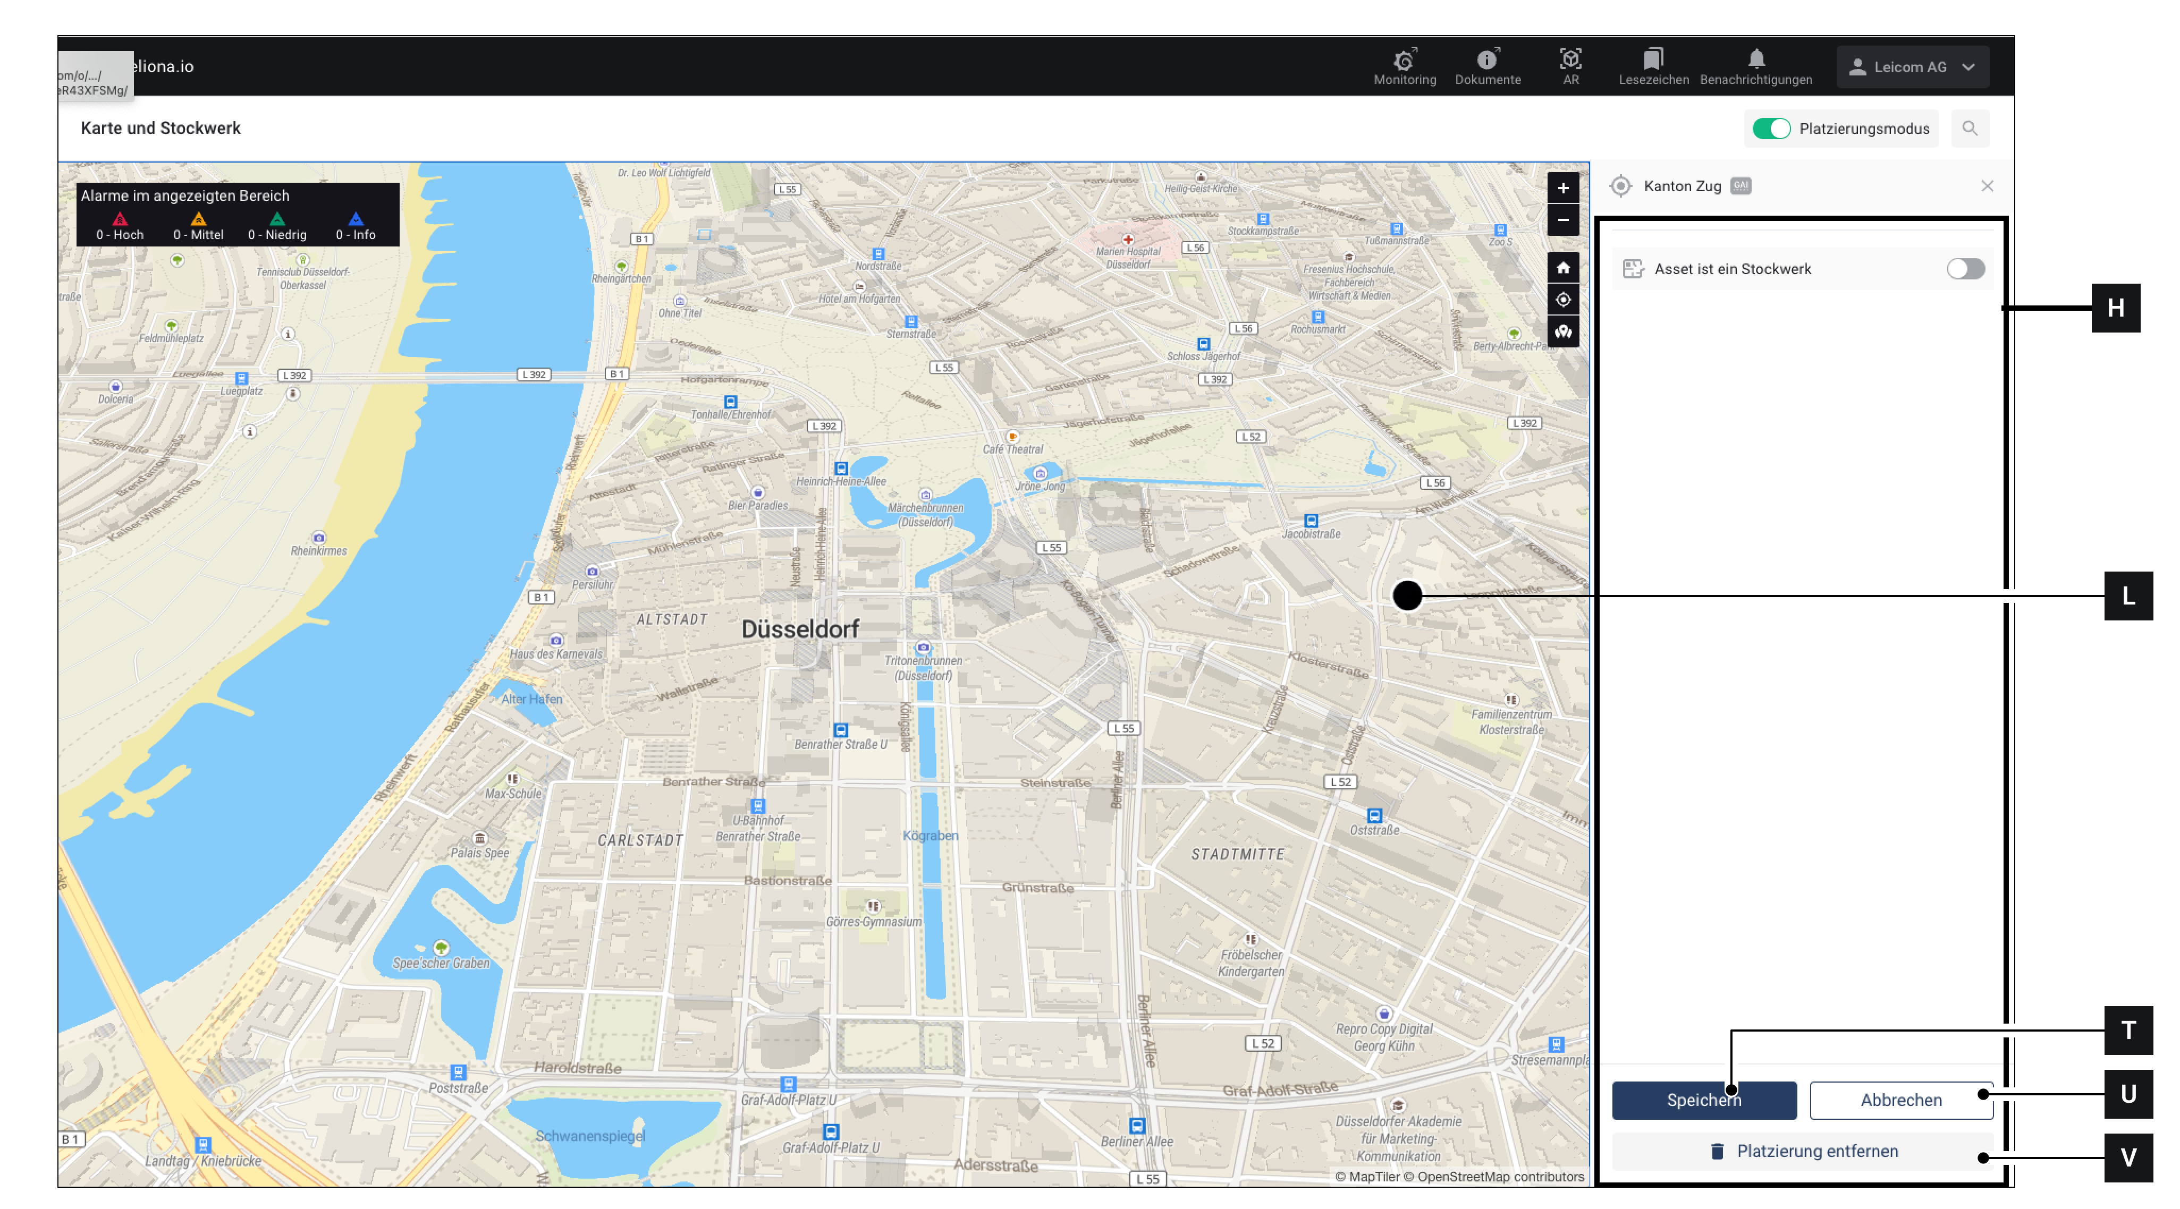Click the map markers layer icon
The width and height of the screenshot is (2180, 1209).
[x=1562, y=331]
